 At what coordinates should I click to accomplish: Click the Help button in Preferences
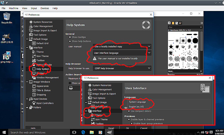coord(33,128)
